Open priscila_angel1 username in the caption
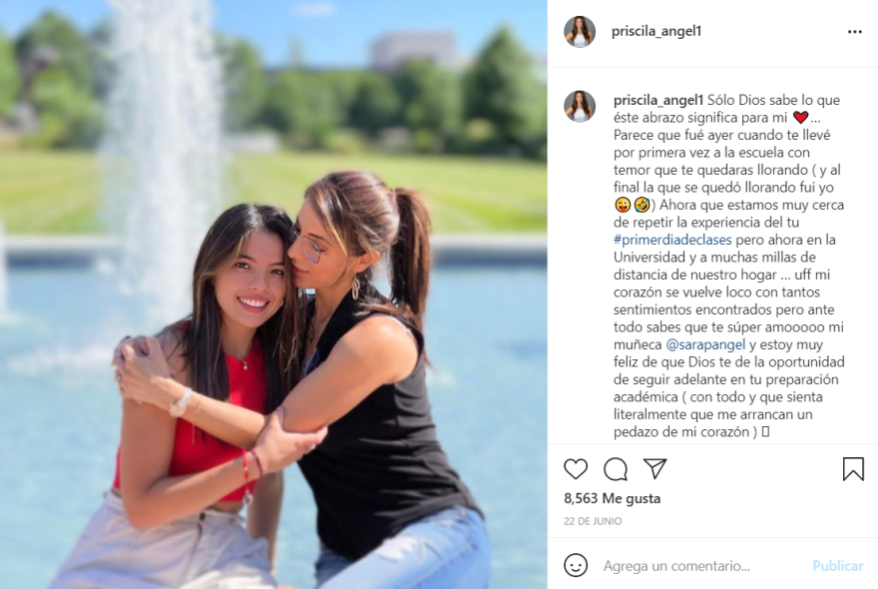 point(658,100)
